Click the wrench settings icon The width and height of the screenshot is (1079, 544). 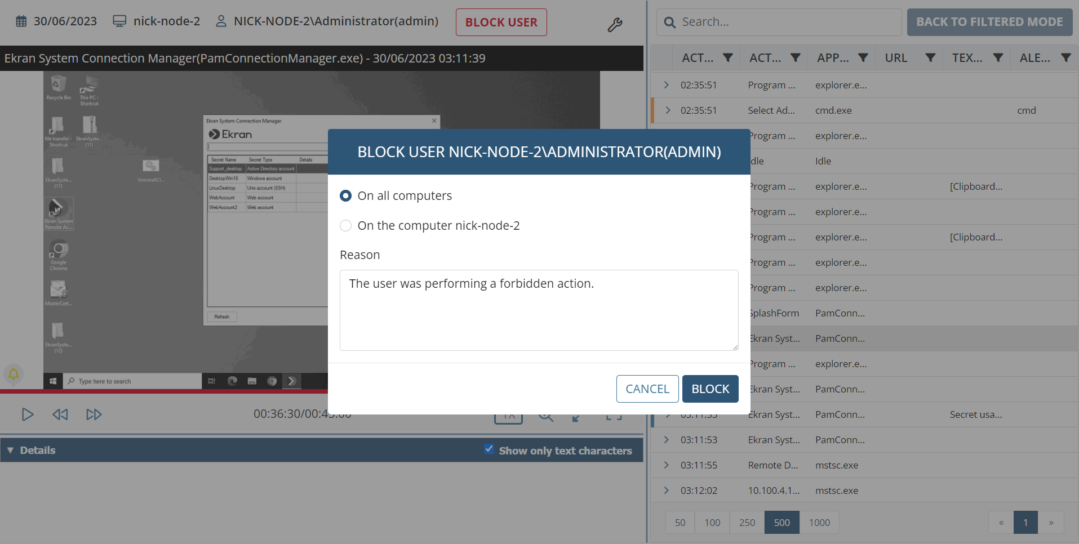(615, 24)
